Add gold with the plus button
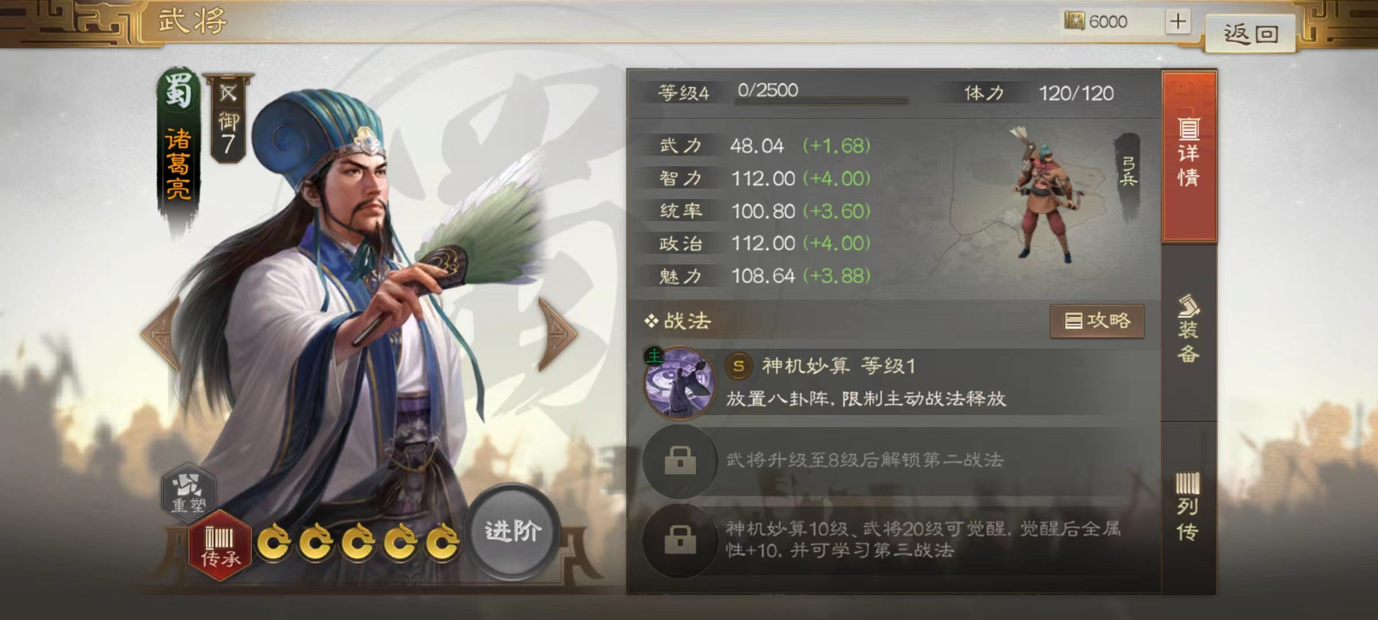Screen dimensions: 1378x620 (1178, 22)
